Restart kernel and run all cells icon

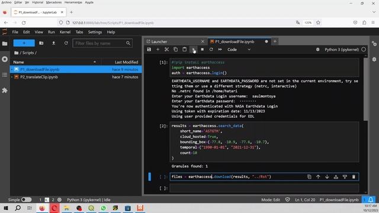pos(220,50)
